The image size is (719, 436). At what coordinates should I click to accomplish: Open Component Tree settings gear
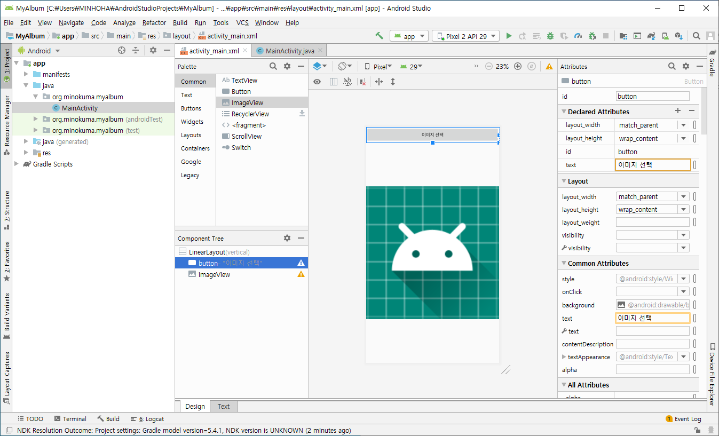point(287,238)
